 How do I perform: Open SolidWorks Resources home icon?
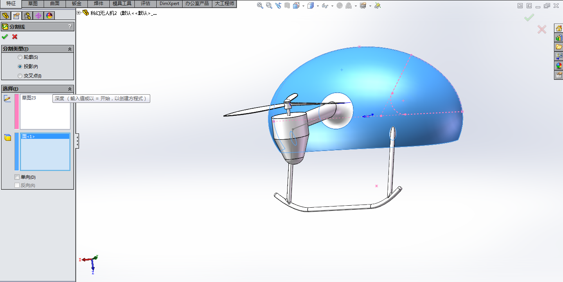(559, 28)
